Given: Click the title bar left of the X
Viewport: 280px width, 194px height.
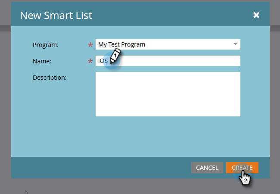Looking at the screenshot, I should tap(172, 15).
